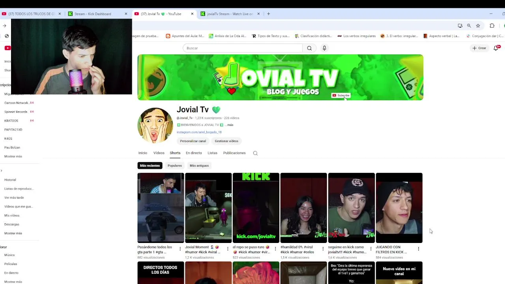Open KRATOOS subscription
The width and height of the screenshot is (505, 284).
pos(11,121)
